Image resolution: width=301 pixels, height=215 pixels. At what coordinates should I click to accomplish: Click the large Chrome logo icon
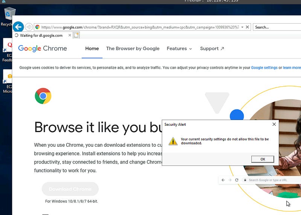[43, 96]
